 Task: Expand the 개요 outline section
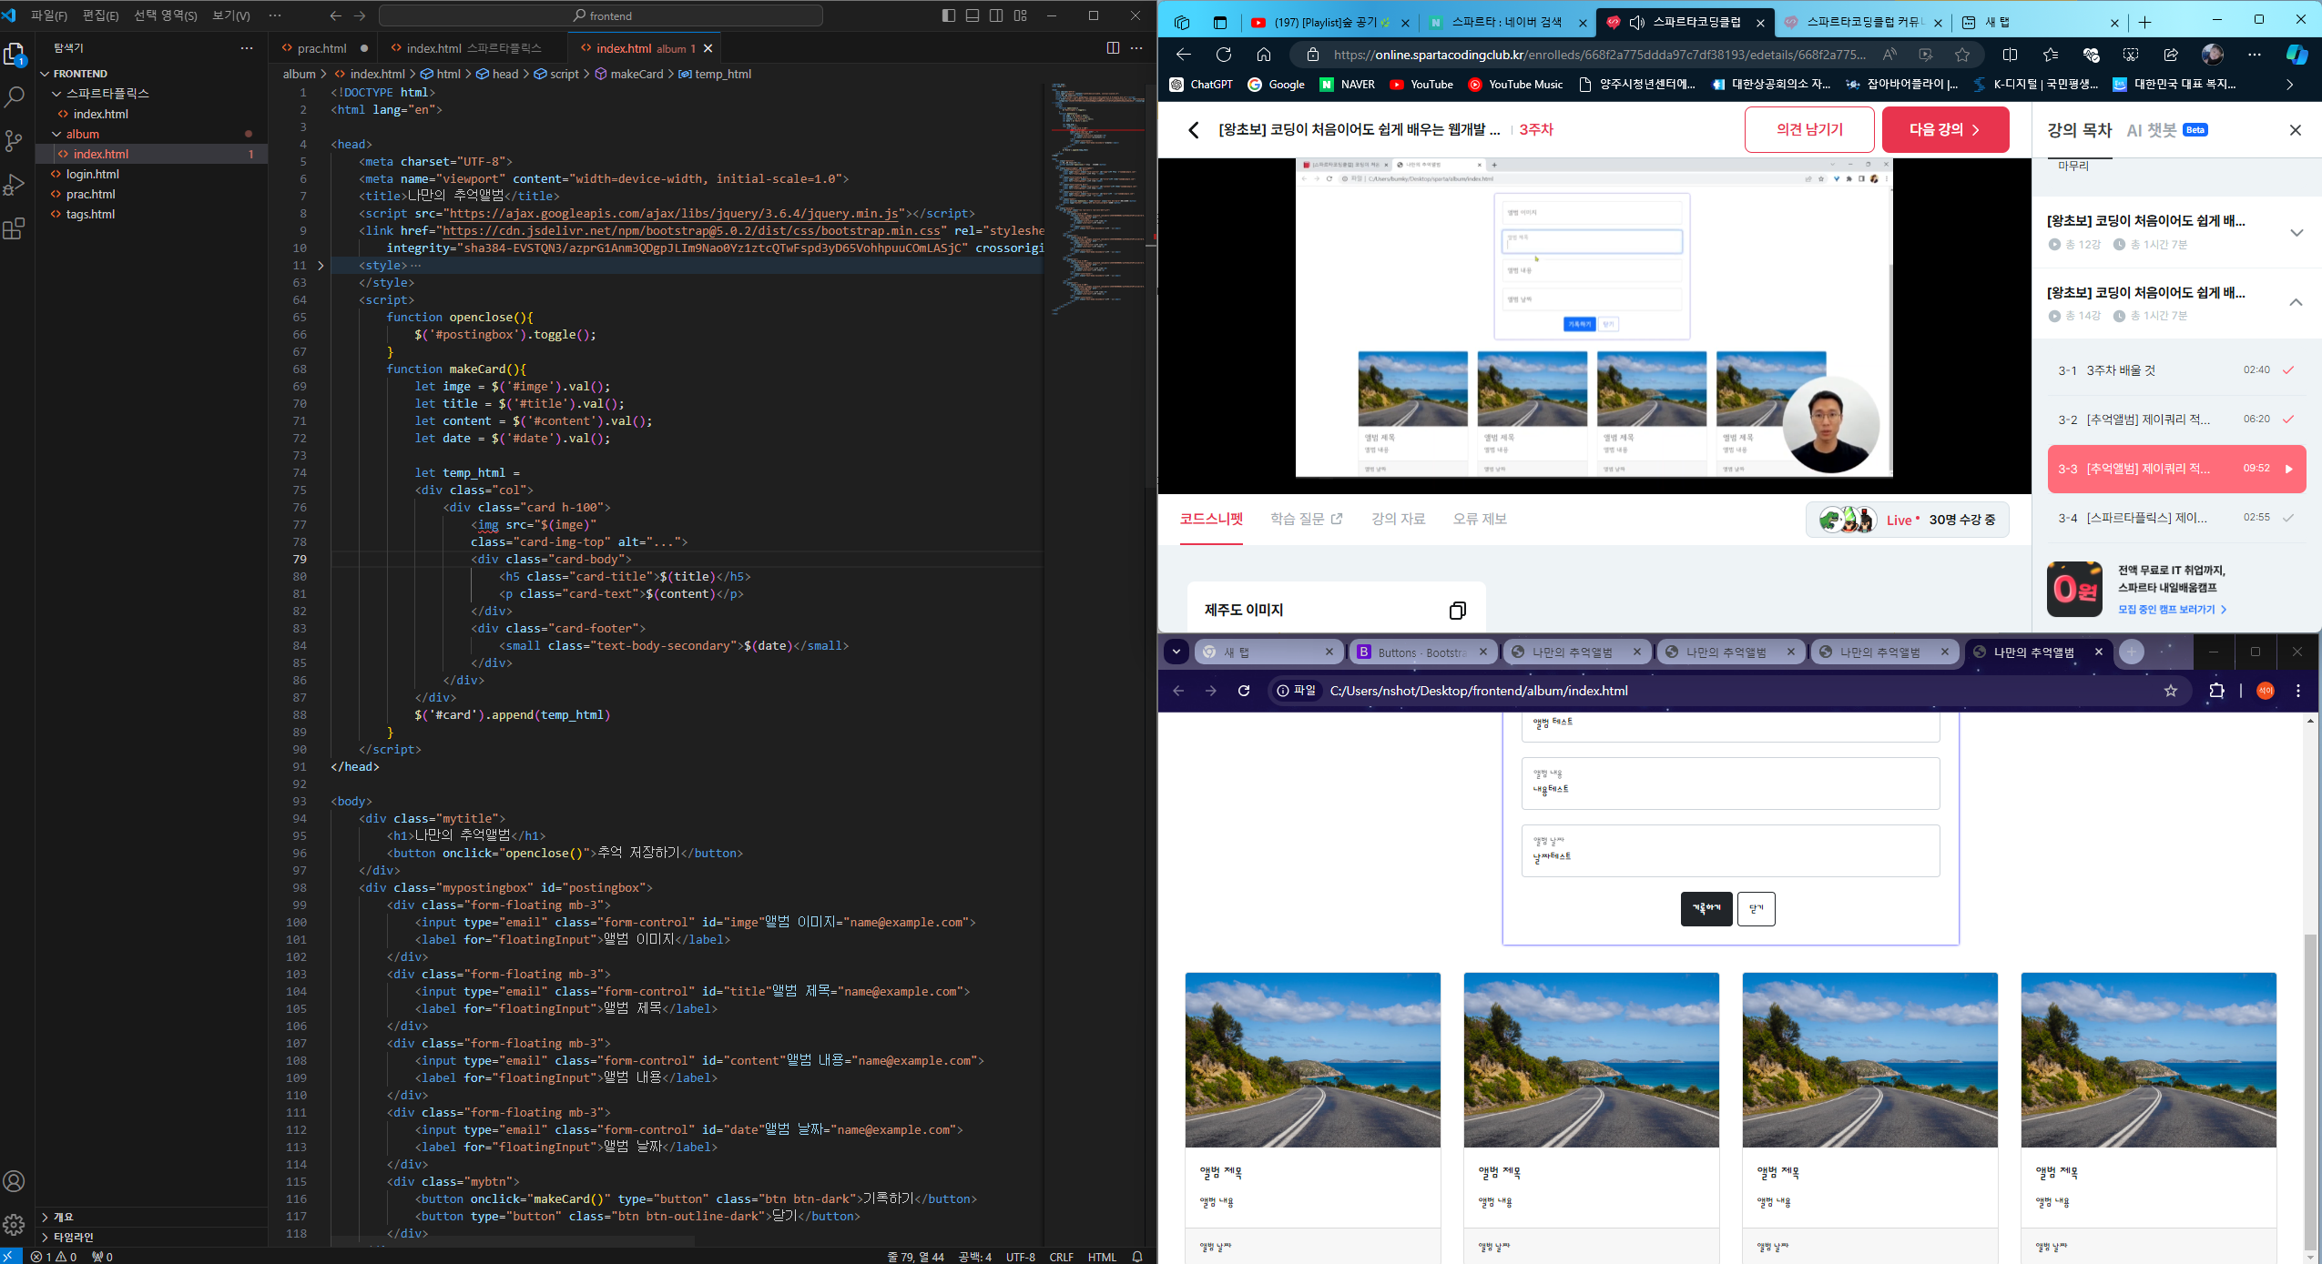point(46,1217)
